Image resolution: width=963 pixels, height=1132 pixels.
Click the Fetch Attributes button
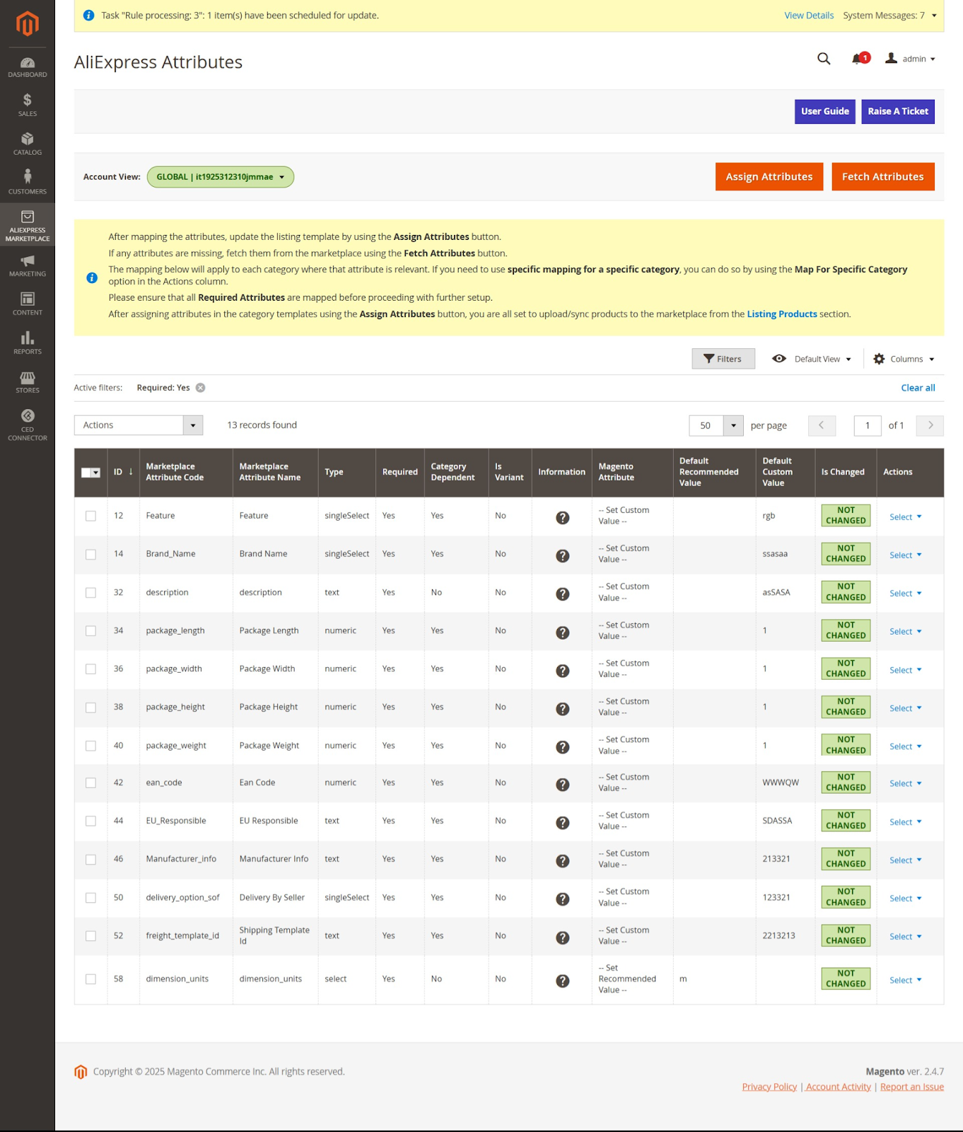tap(882, 177)
